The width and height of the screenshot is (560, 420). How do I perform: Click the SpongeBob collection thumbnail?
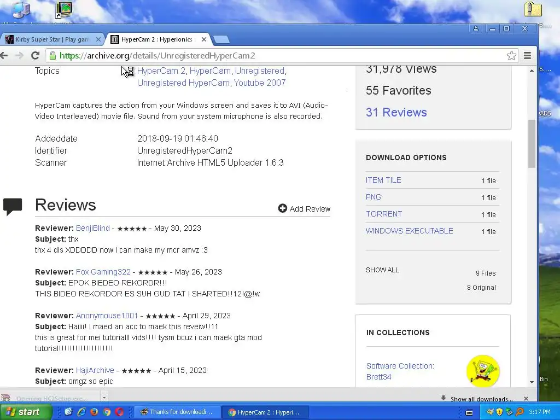point(483,371)
